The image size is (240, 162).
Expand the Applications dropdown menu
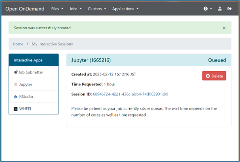125,9
